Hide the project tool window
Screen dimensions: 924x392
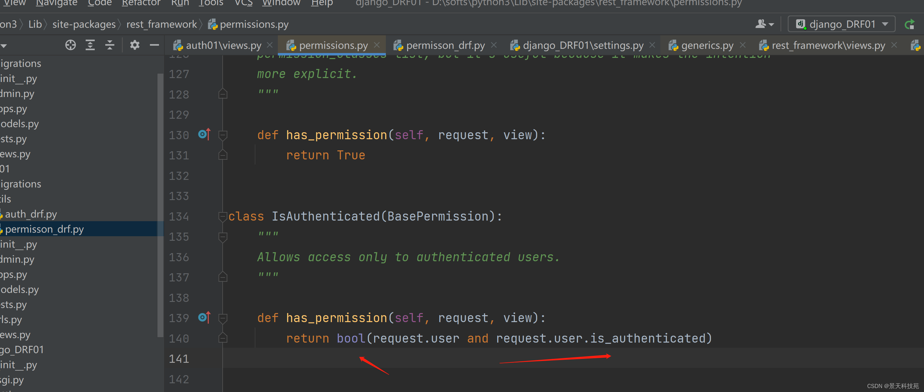pyautogui.click(x=154, y=45)
